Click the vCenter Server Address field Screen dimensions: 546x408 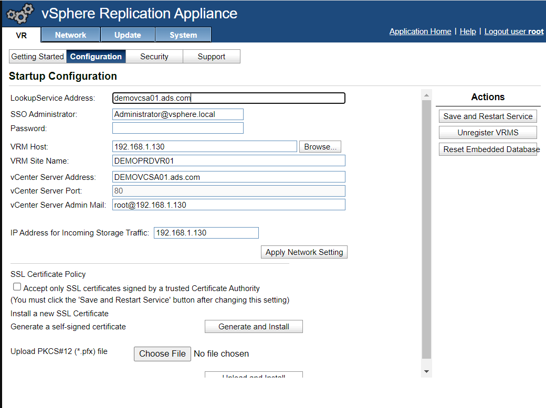(229, 177)
